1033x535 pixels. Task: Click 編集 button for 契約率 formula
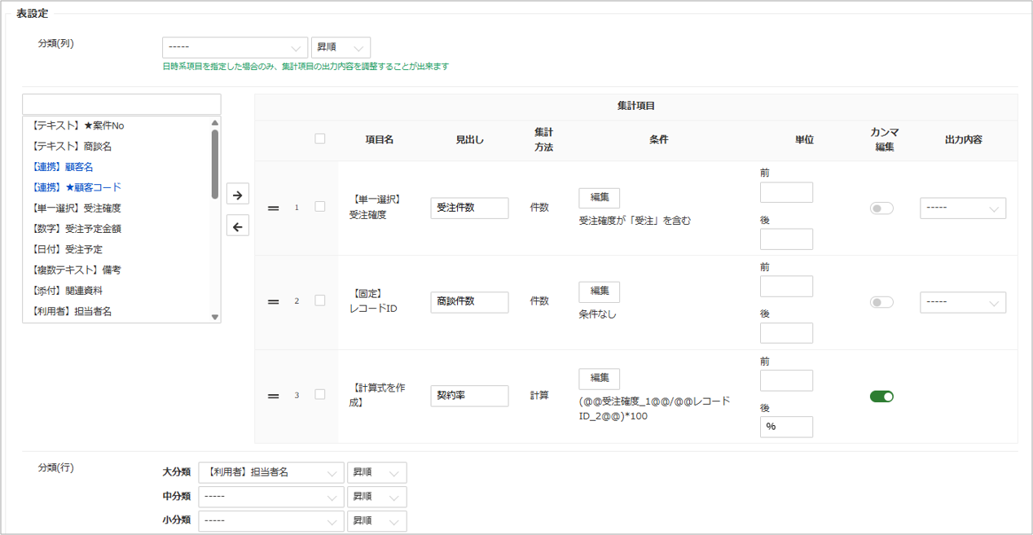[599, 379]
